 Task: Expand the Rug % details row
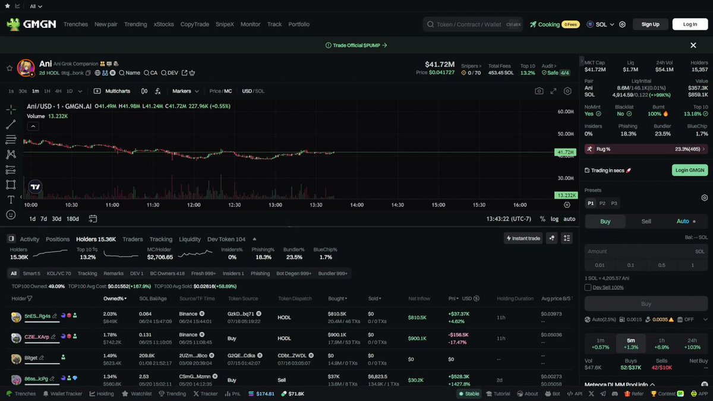coord(646,149)
